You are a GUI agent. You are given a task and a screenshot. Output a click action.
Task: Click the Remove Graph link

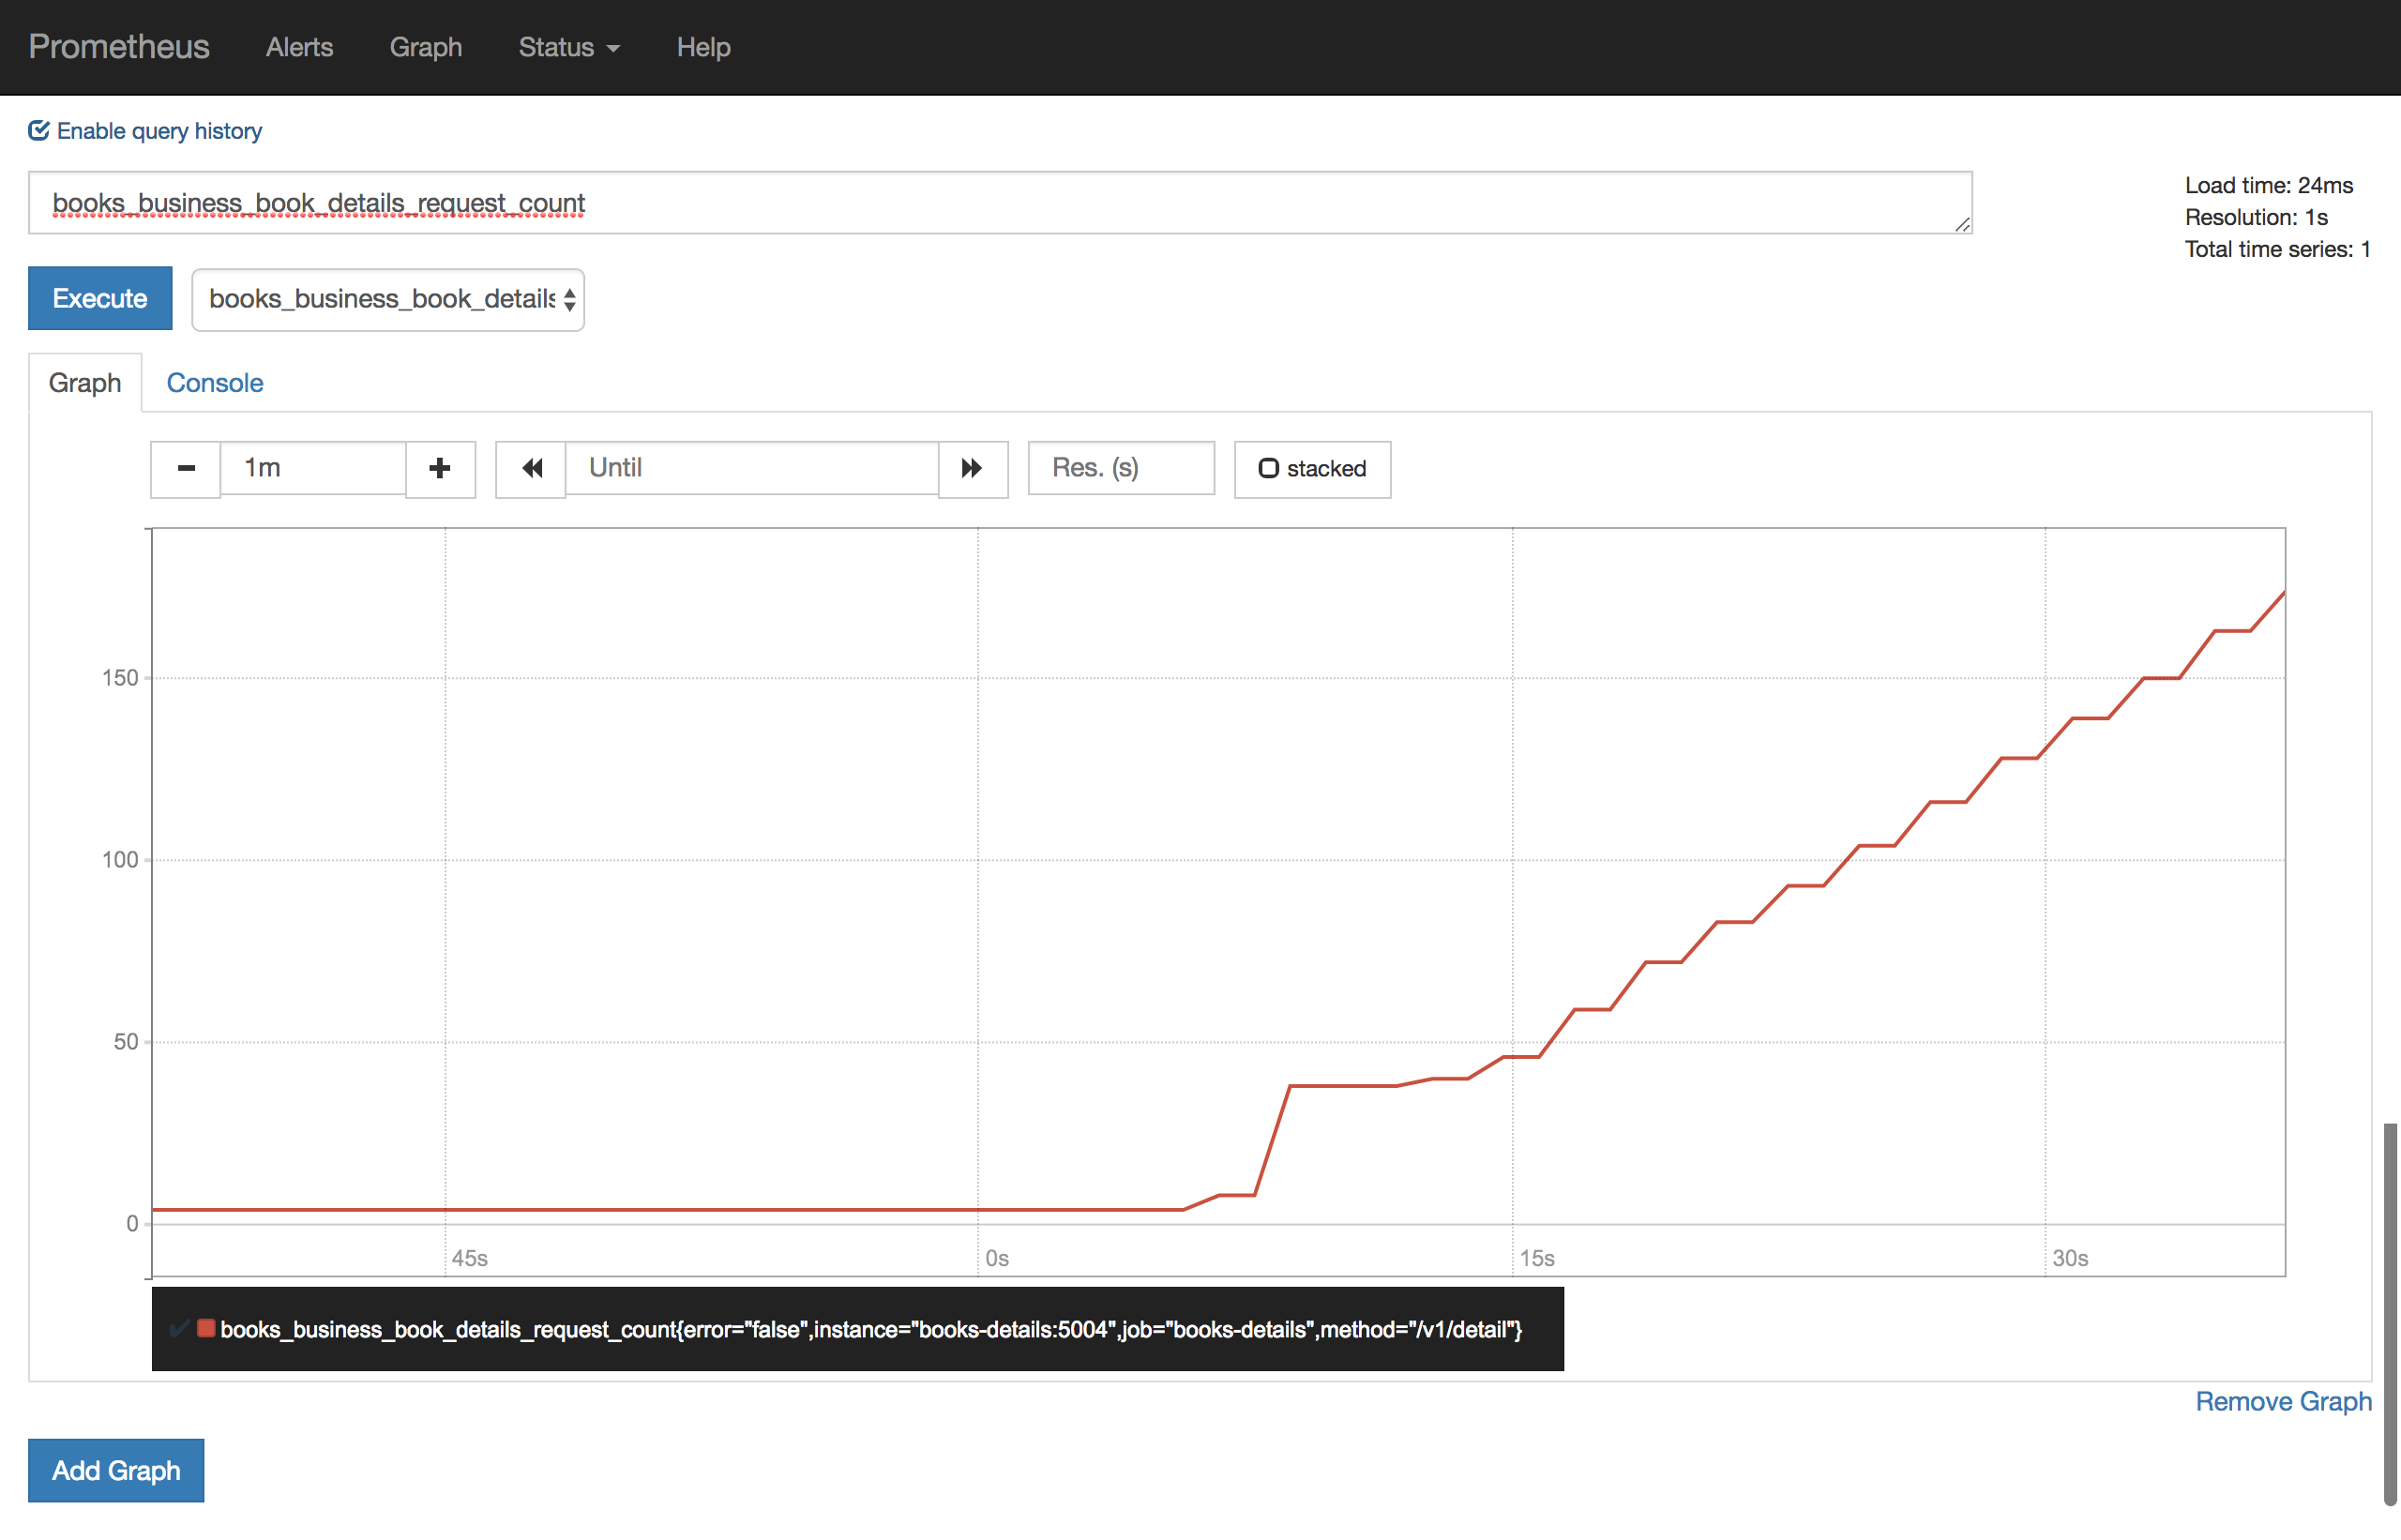[x=2282, y=1401]
